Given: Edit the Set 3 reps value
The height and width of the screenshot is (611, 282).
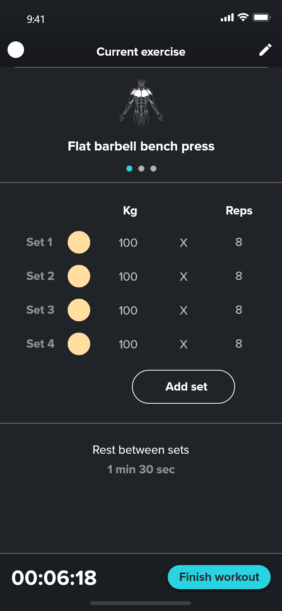Looking at the screenshot, I should click(x=239, y=310).
